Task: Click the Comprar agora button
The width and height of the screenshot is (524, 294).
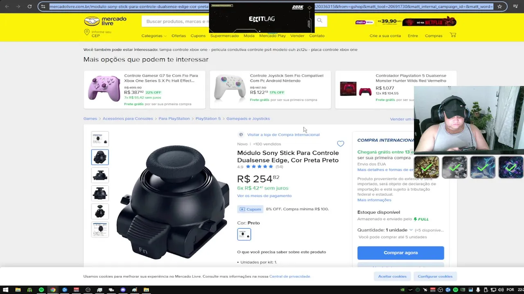Action: pos(400,253)
